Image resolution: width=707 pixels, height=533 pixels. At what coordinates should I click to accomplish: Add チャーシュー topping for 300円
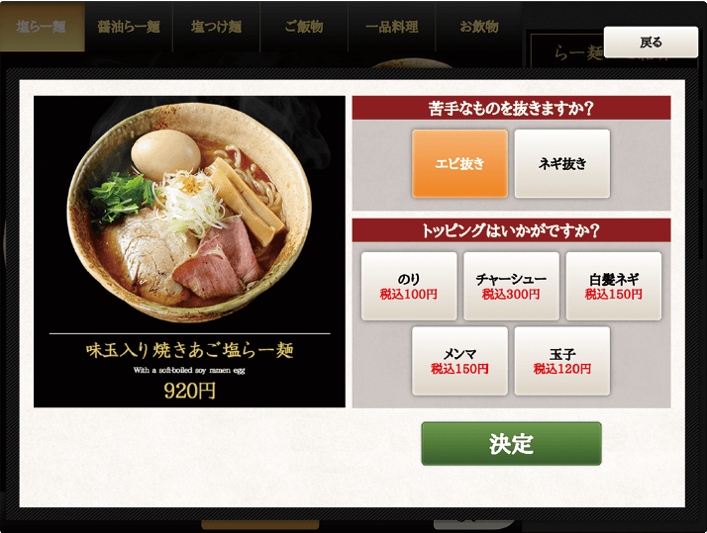coord(511,286)
